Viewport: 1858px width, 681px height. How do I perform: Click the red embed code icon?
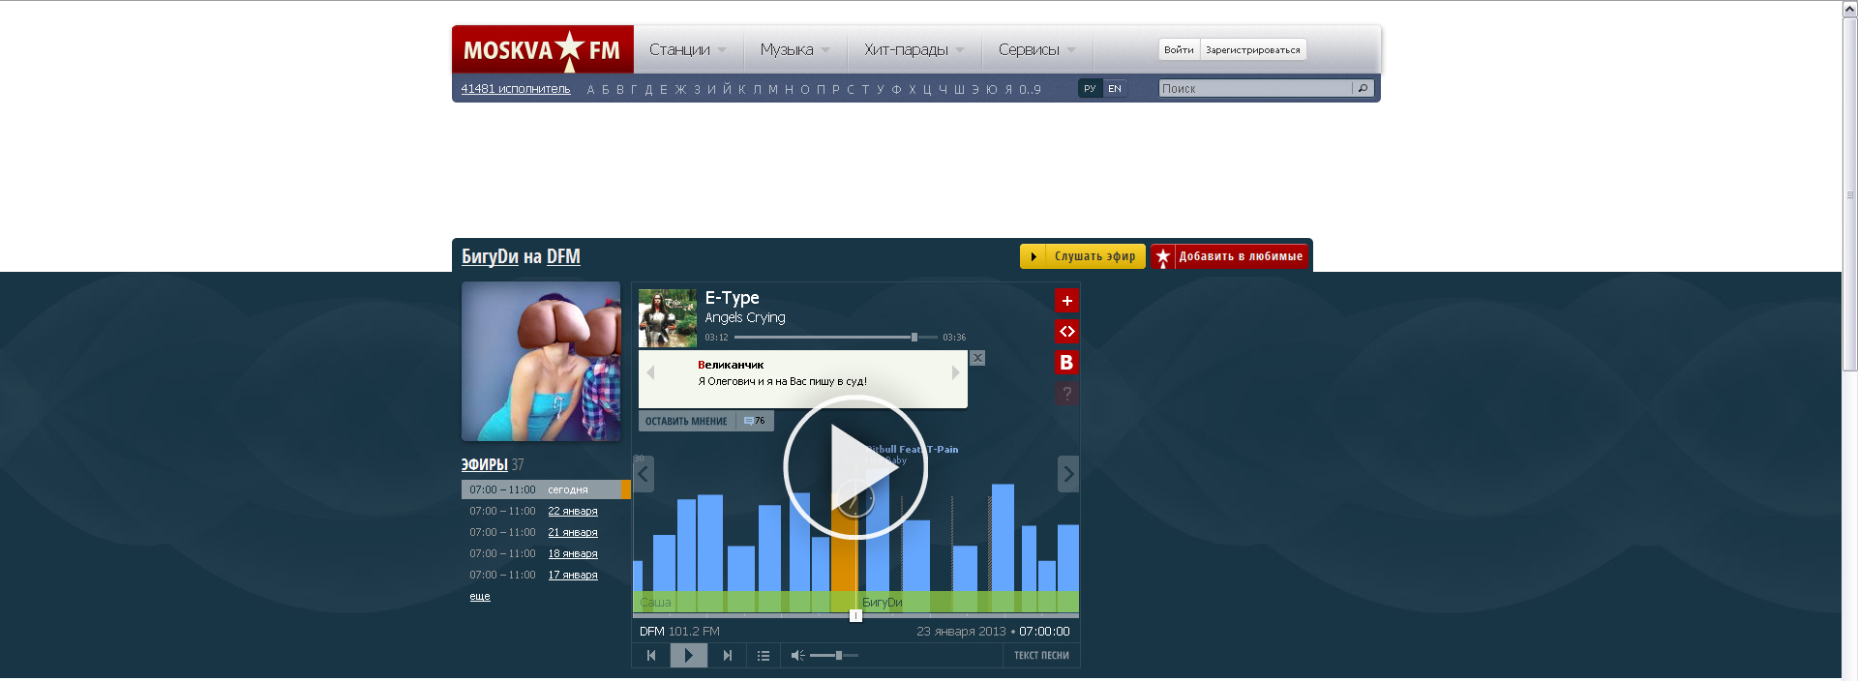click(1066, 332)
